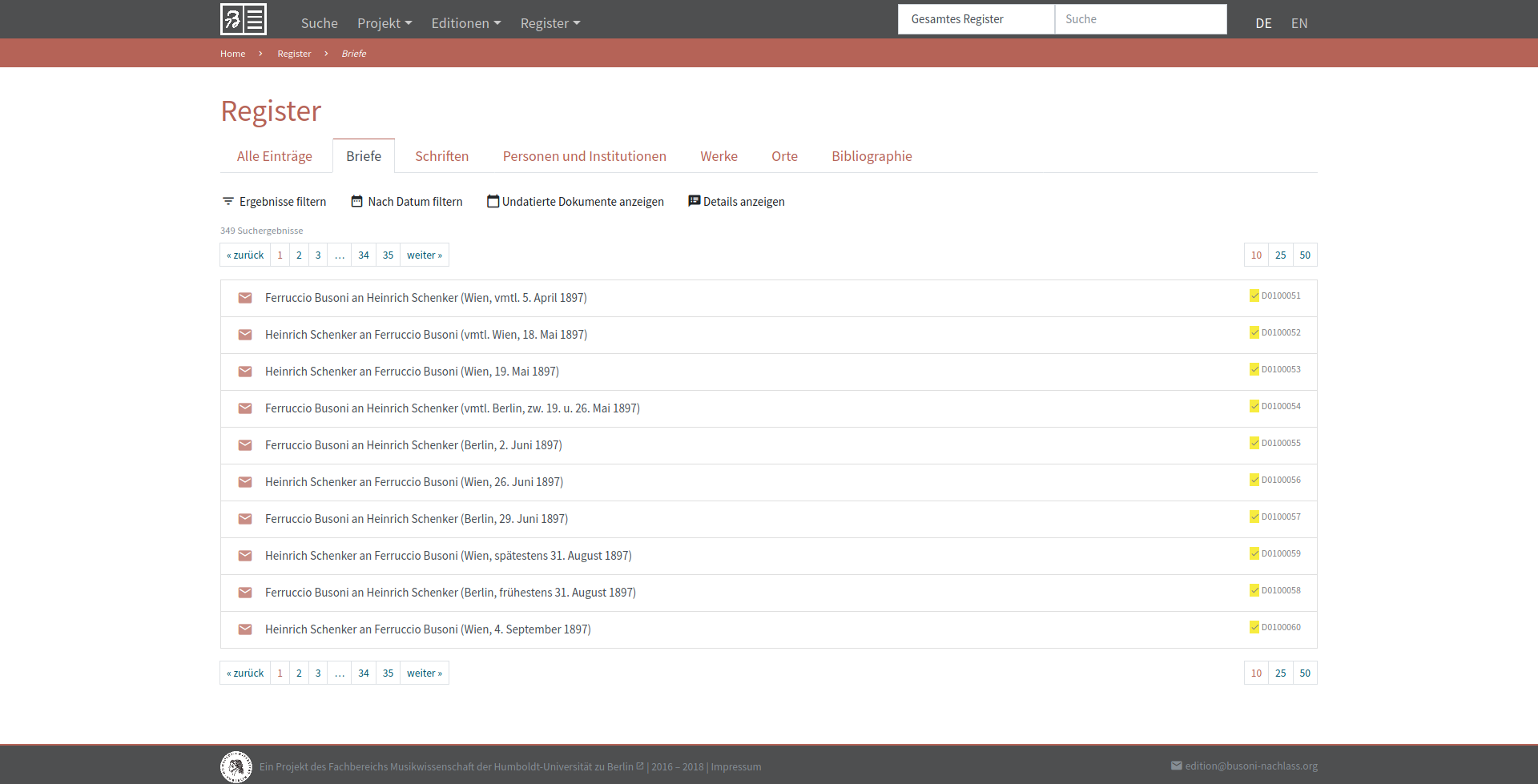Click yellow status check for D0100051
Viewport: 1538px width, 784px height.
pyautogui.click(x=1254, y=296)
